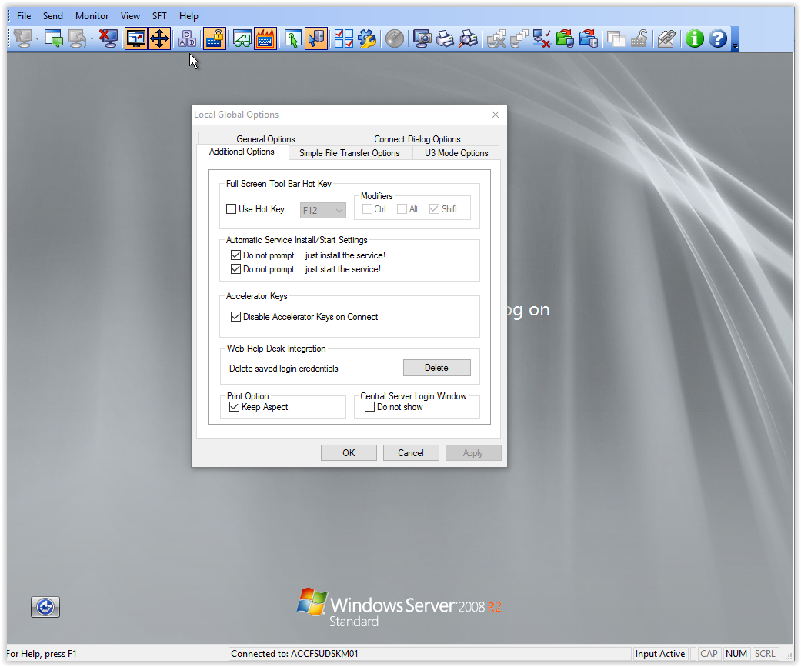Click the monitor with camera screenshot icon
The image size is (801, 667).
422,38
